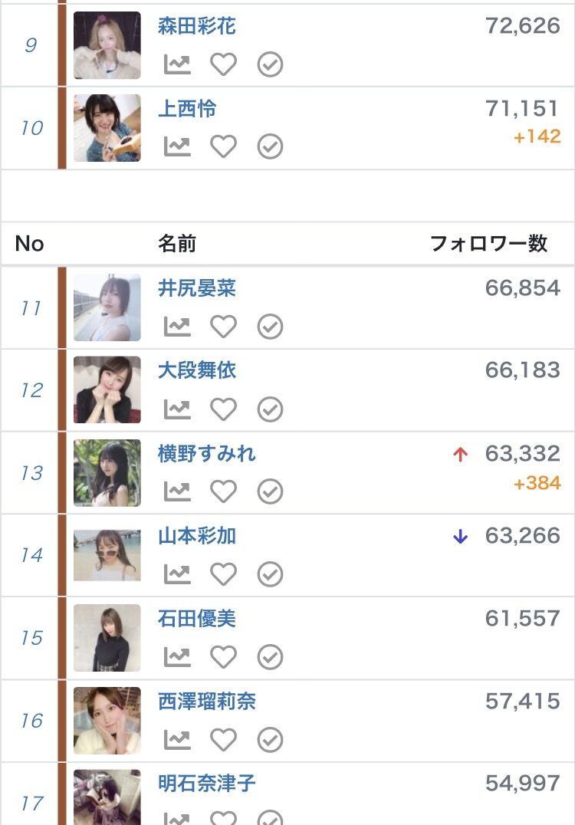Open the trend graph for 井尻晏菜

click(x=177, y=327)
